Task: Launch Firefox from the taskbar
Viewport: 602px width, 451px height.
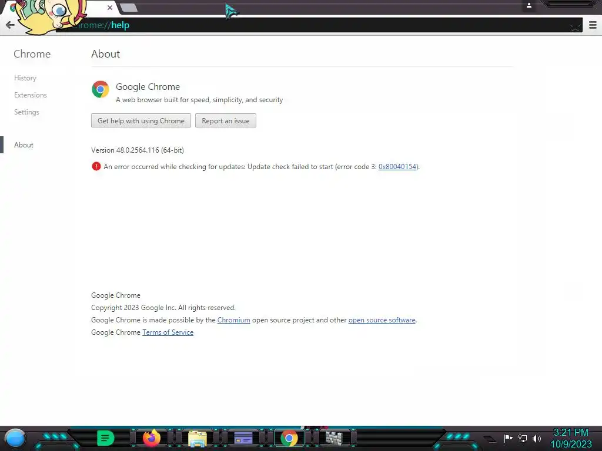Action: pos(152,438)
